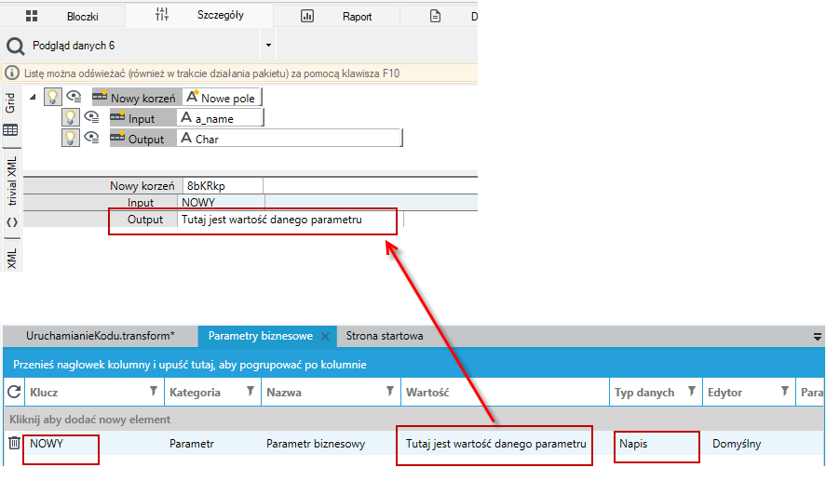Click the table grid icon in the sidebar

click(10, 130)
